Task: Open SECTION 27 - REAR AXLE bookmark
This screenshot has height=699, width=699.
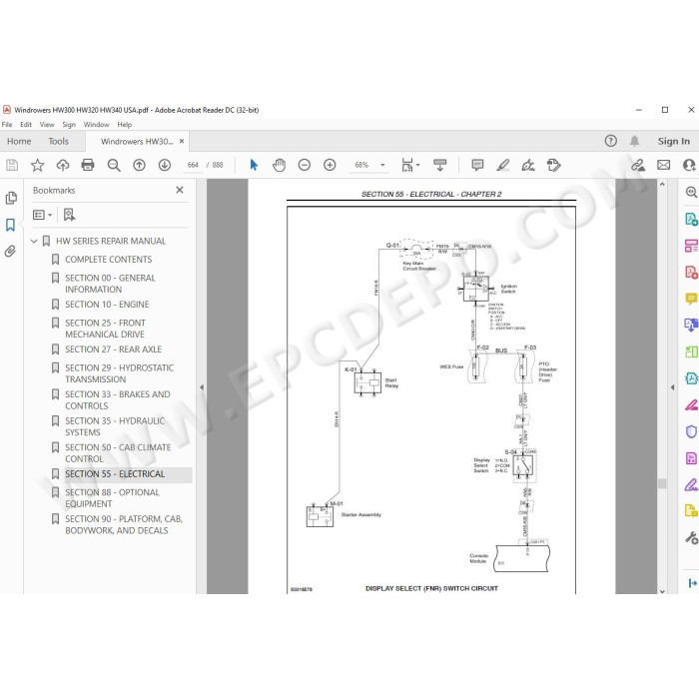Action: (x=113, y=349)
